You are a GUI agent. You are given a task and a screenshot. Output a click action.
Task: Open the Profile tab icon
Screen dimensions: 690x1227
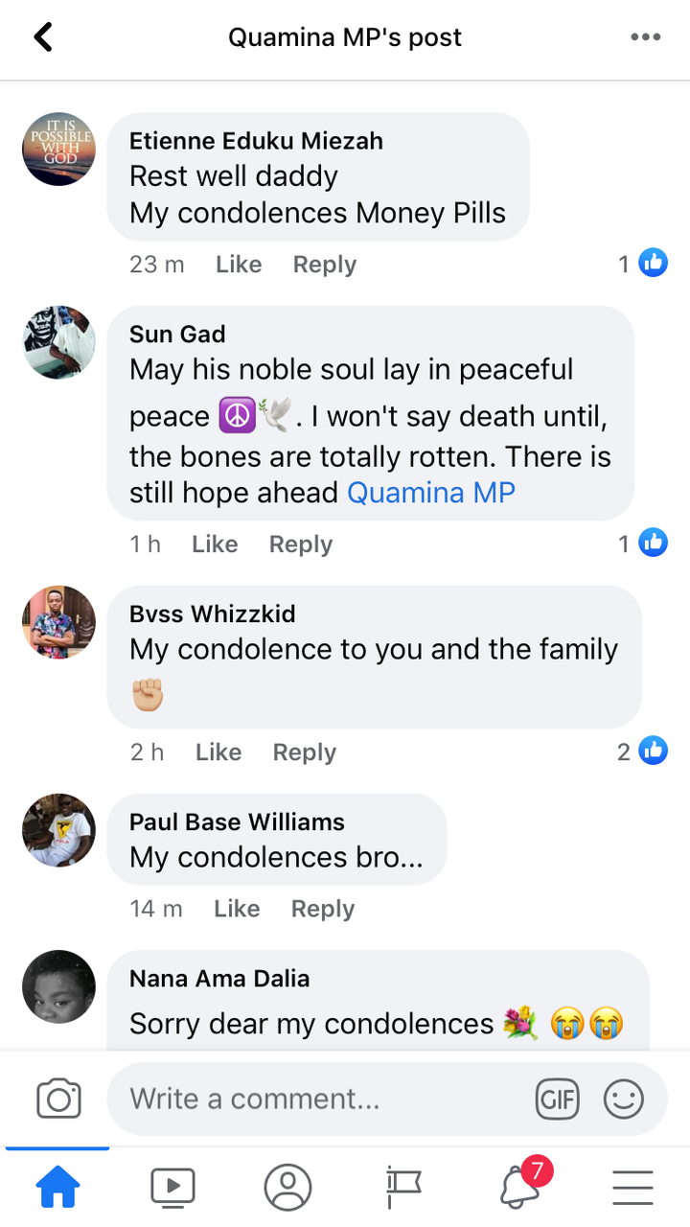[287, 1189]
